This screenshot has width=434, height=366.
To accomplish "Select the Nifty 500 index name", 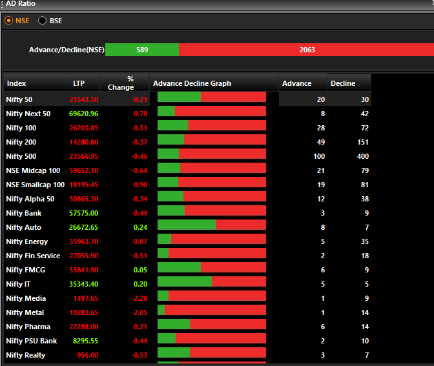I will click(21, 156).
